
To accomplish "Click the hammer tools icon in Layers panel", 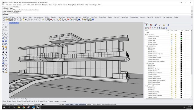I will point(164,28).
